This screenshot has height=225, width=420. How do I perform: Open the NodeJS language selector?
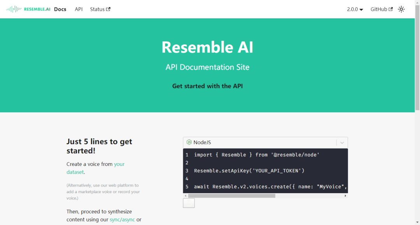click(x=265, y=142)
